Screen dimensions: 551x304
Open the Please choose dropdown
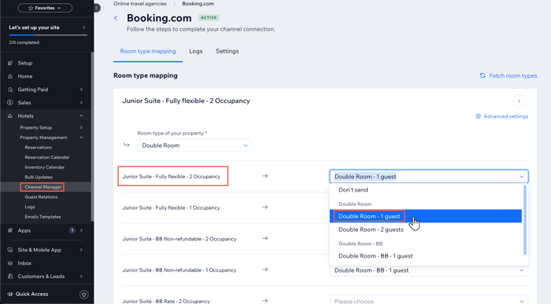(429, 301)
